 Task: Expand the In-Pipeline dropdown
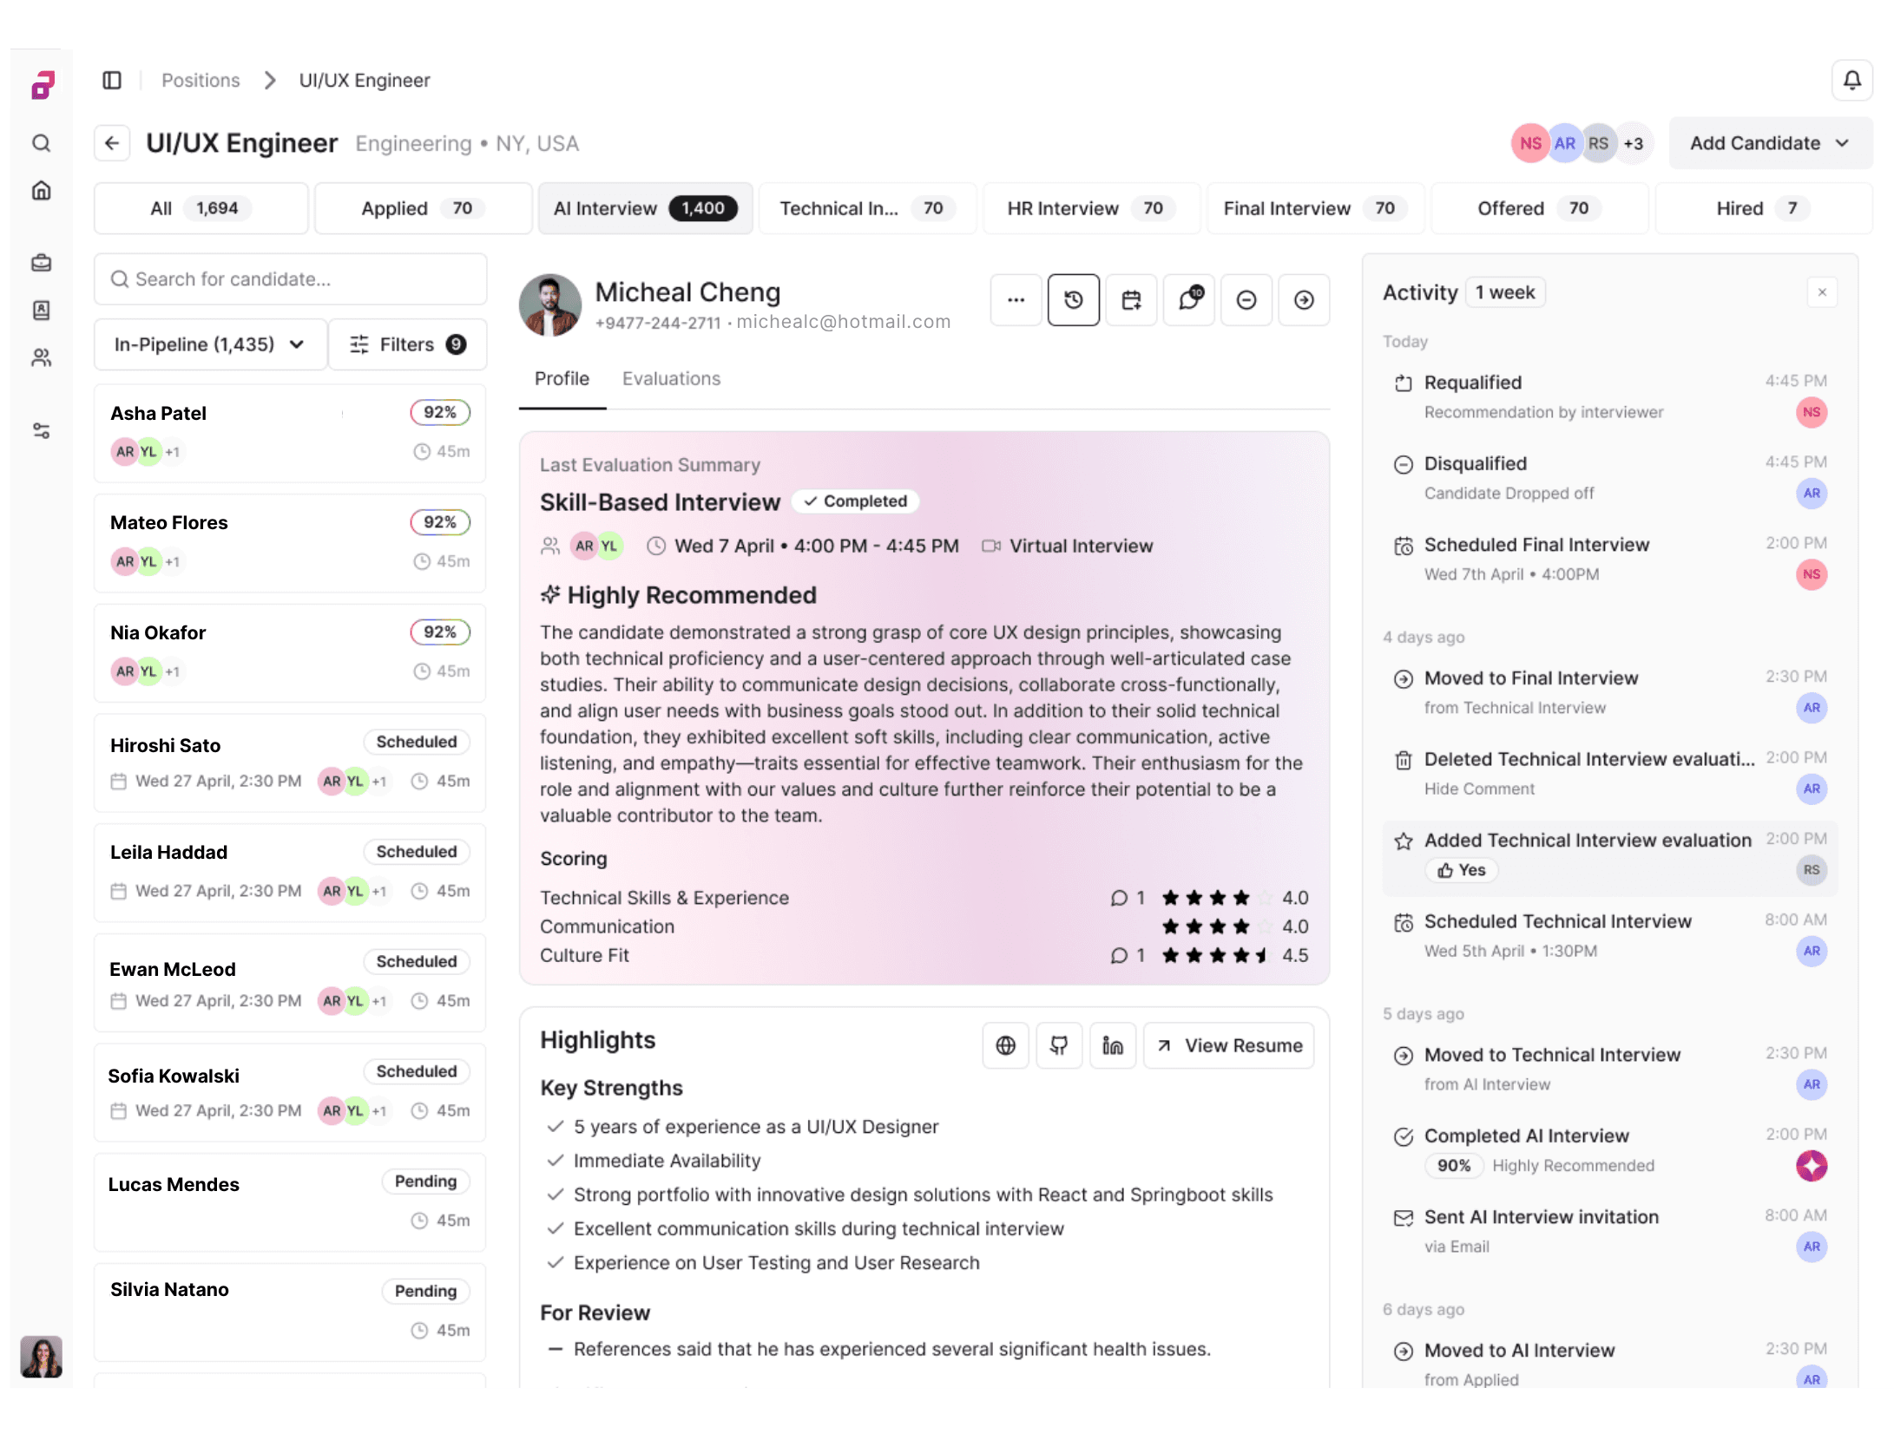coord(210,344)
